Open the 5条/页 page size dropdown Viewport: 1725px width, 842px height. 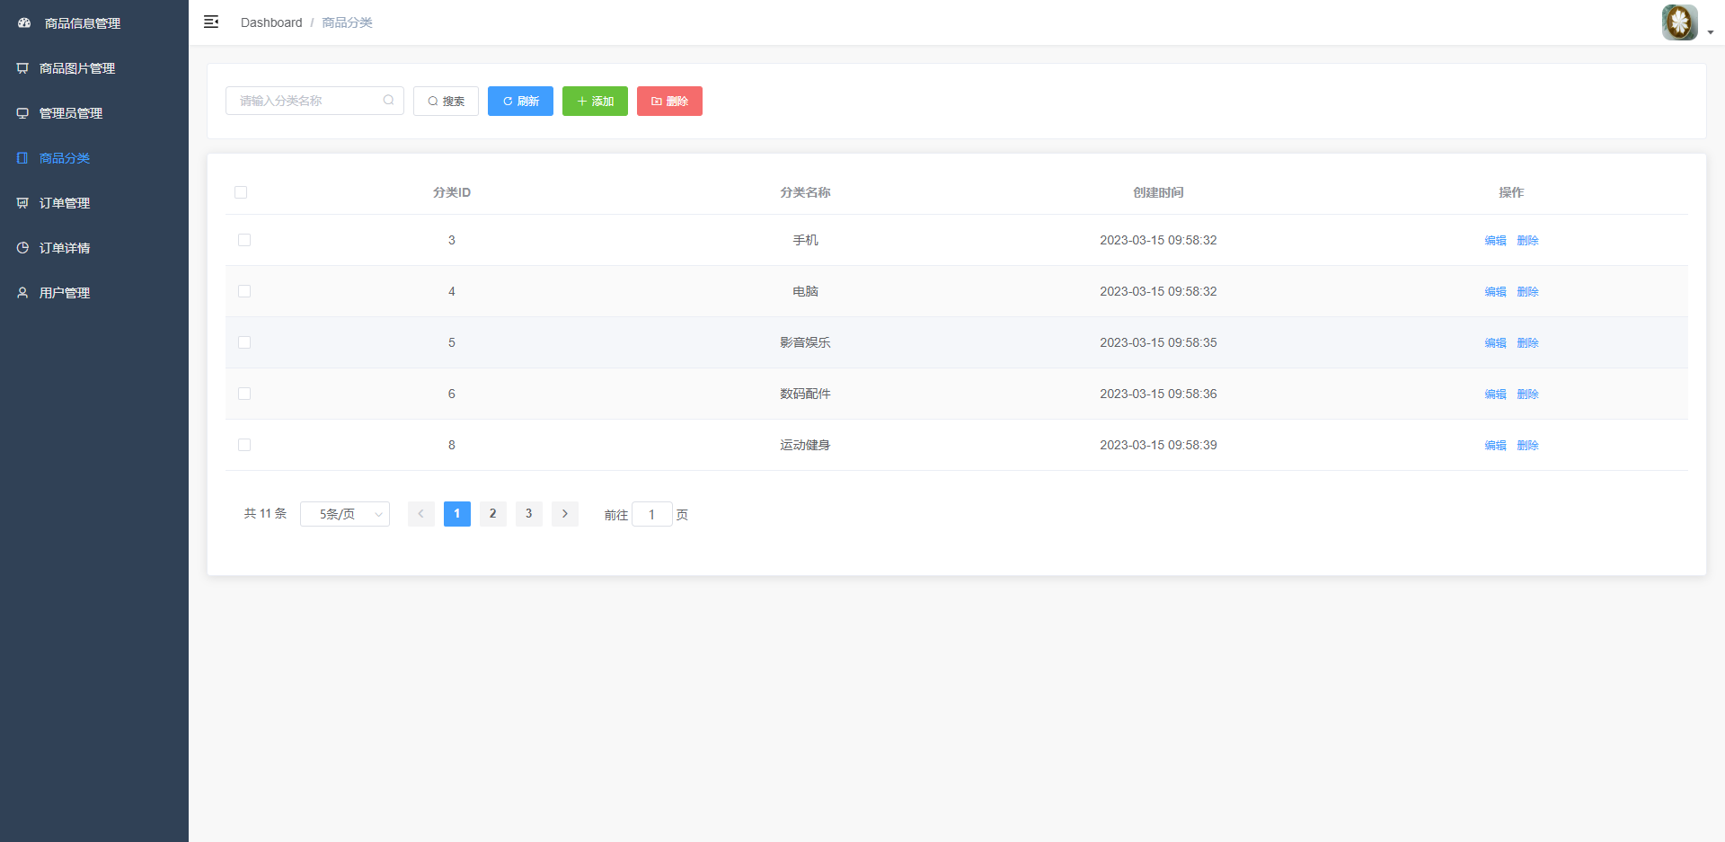(345, 514)
